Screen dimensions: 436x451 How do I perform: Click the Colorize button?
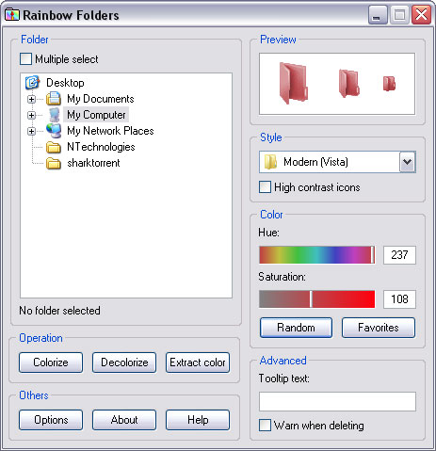(51, 362)
